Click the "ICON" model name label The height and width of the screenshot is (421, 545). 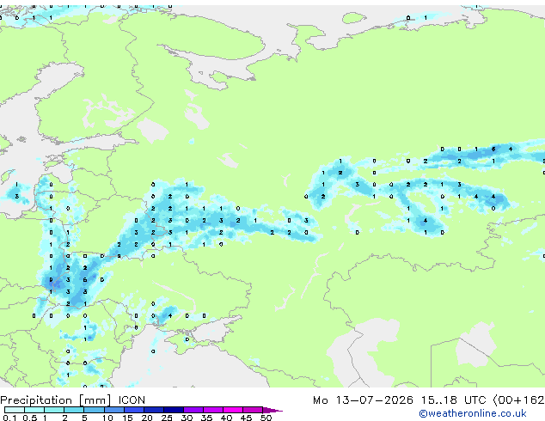click(x=132, y=400)
